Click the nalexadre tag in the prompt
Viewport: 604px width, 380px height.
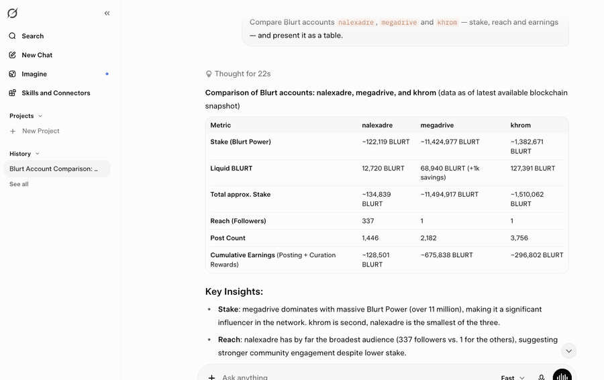(x=356, y=22)
